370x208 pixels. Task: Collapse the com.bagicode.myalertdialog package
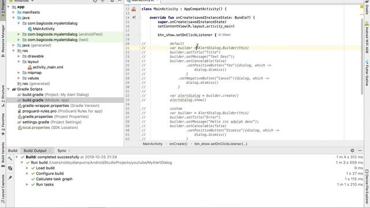click(19, 23)
